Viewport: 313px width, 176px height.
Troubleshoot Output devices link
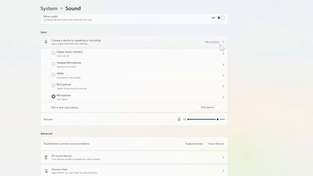(194, 144)
